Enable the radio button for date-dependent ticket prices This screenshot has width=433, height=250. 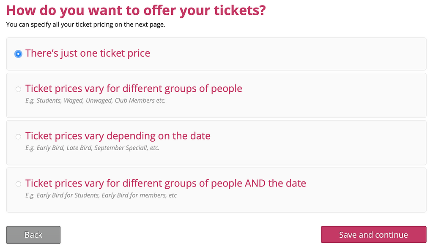pos(18,137)
